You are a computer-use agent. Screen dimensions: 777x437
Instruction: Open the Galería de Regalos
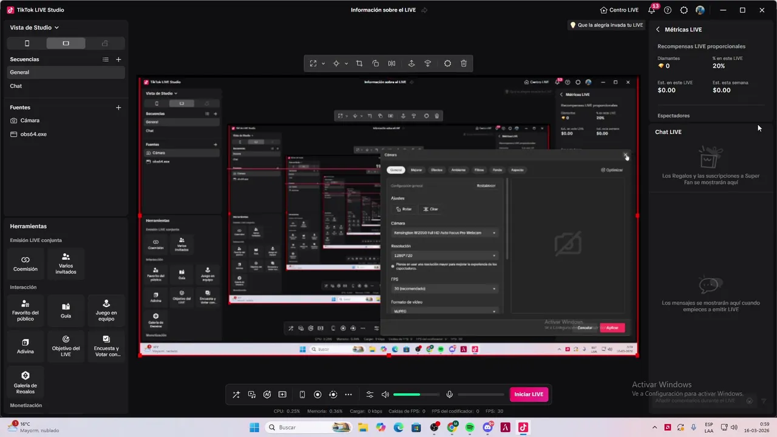(25, 382)
